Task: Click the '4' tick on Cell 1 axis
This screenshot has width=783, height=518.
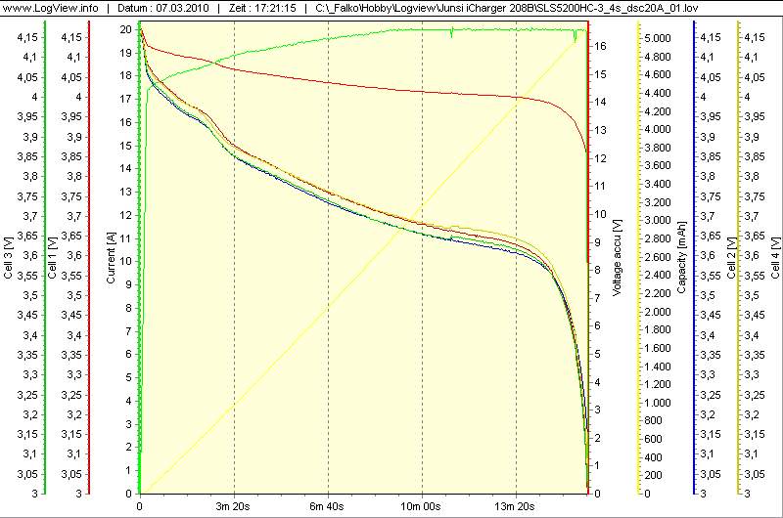Action: point(78,97)
